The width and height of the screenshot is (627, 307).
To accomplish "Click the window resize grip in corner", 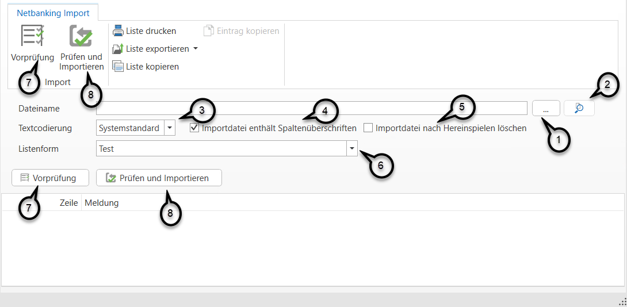I will coord(622,301).
